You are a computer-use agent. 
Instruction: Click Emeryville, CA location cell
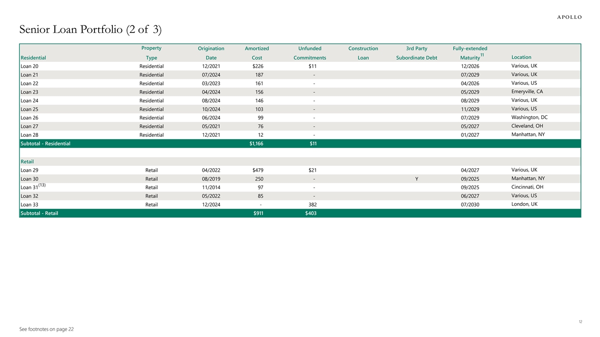tap(527, 91)
